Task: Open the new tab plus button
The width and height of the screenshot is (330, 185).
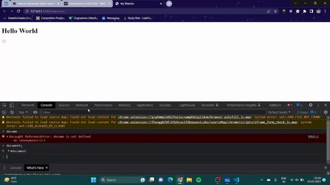Action: tap(169, 4)
